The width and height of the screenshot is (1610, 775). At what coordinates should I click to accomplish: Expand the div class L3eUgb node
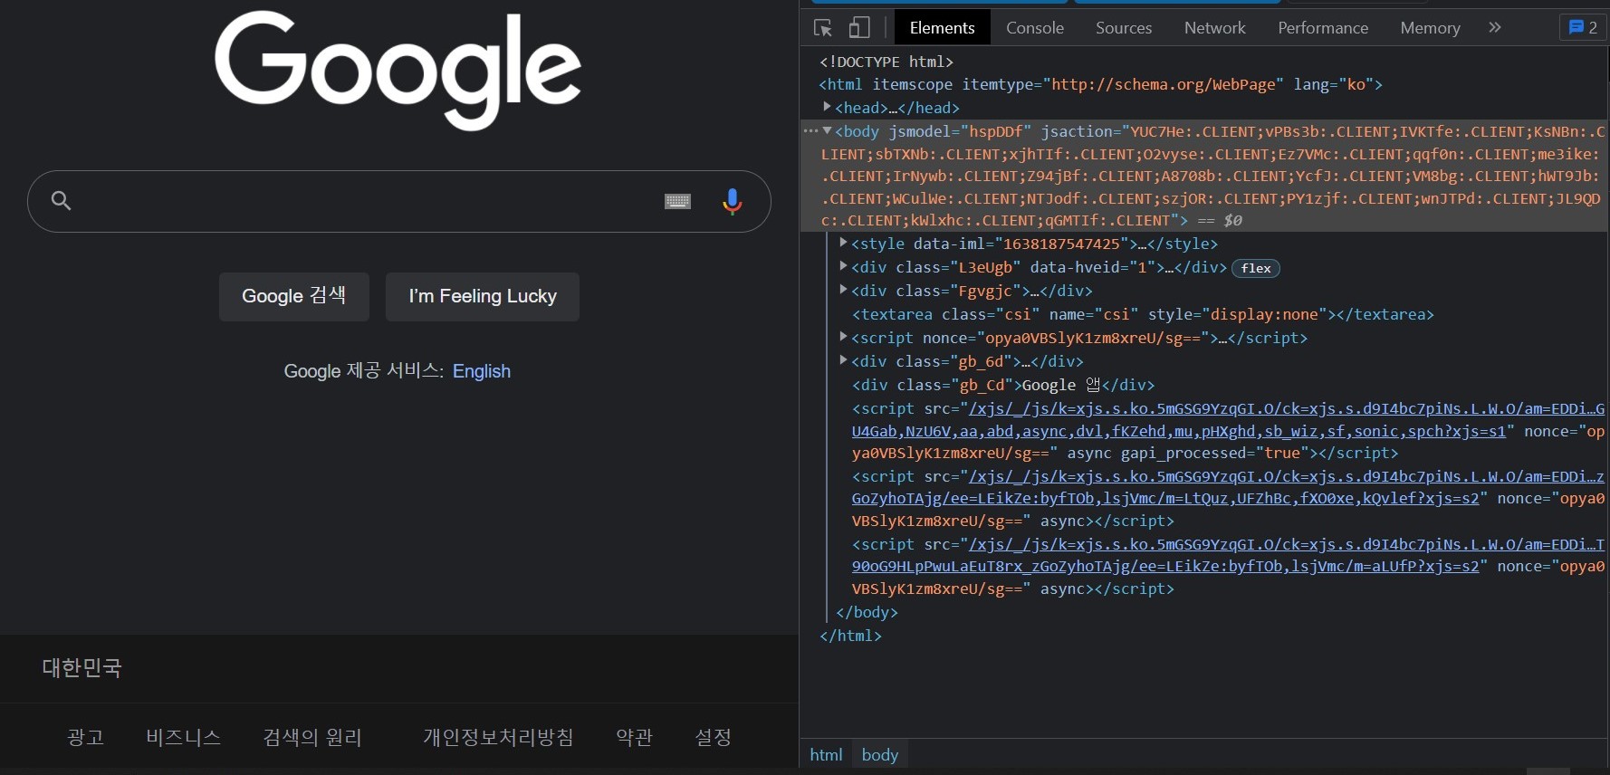(843, 266)
